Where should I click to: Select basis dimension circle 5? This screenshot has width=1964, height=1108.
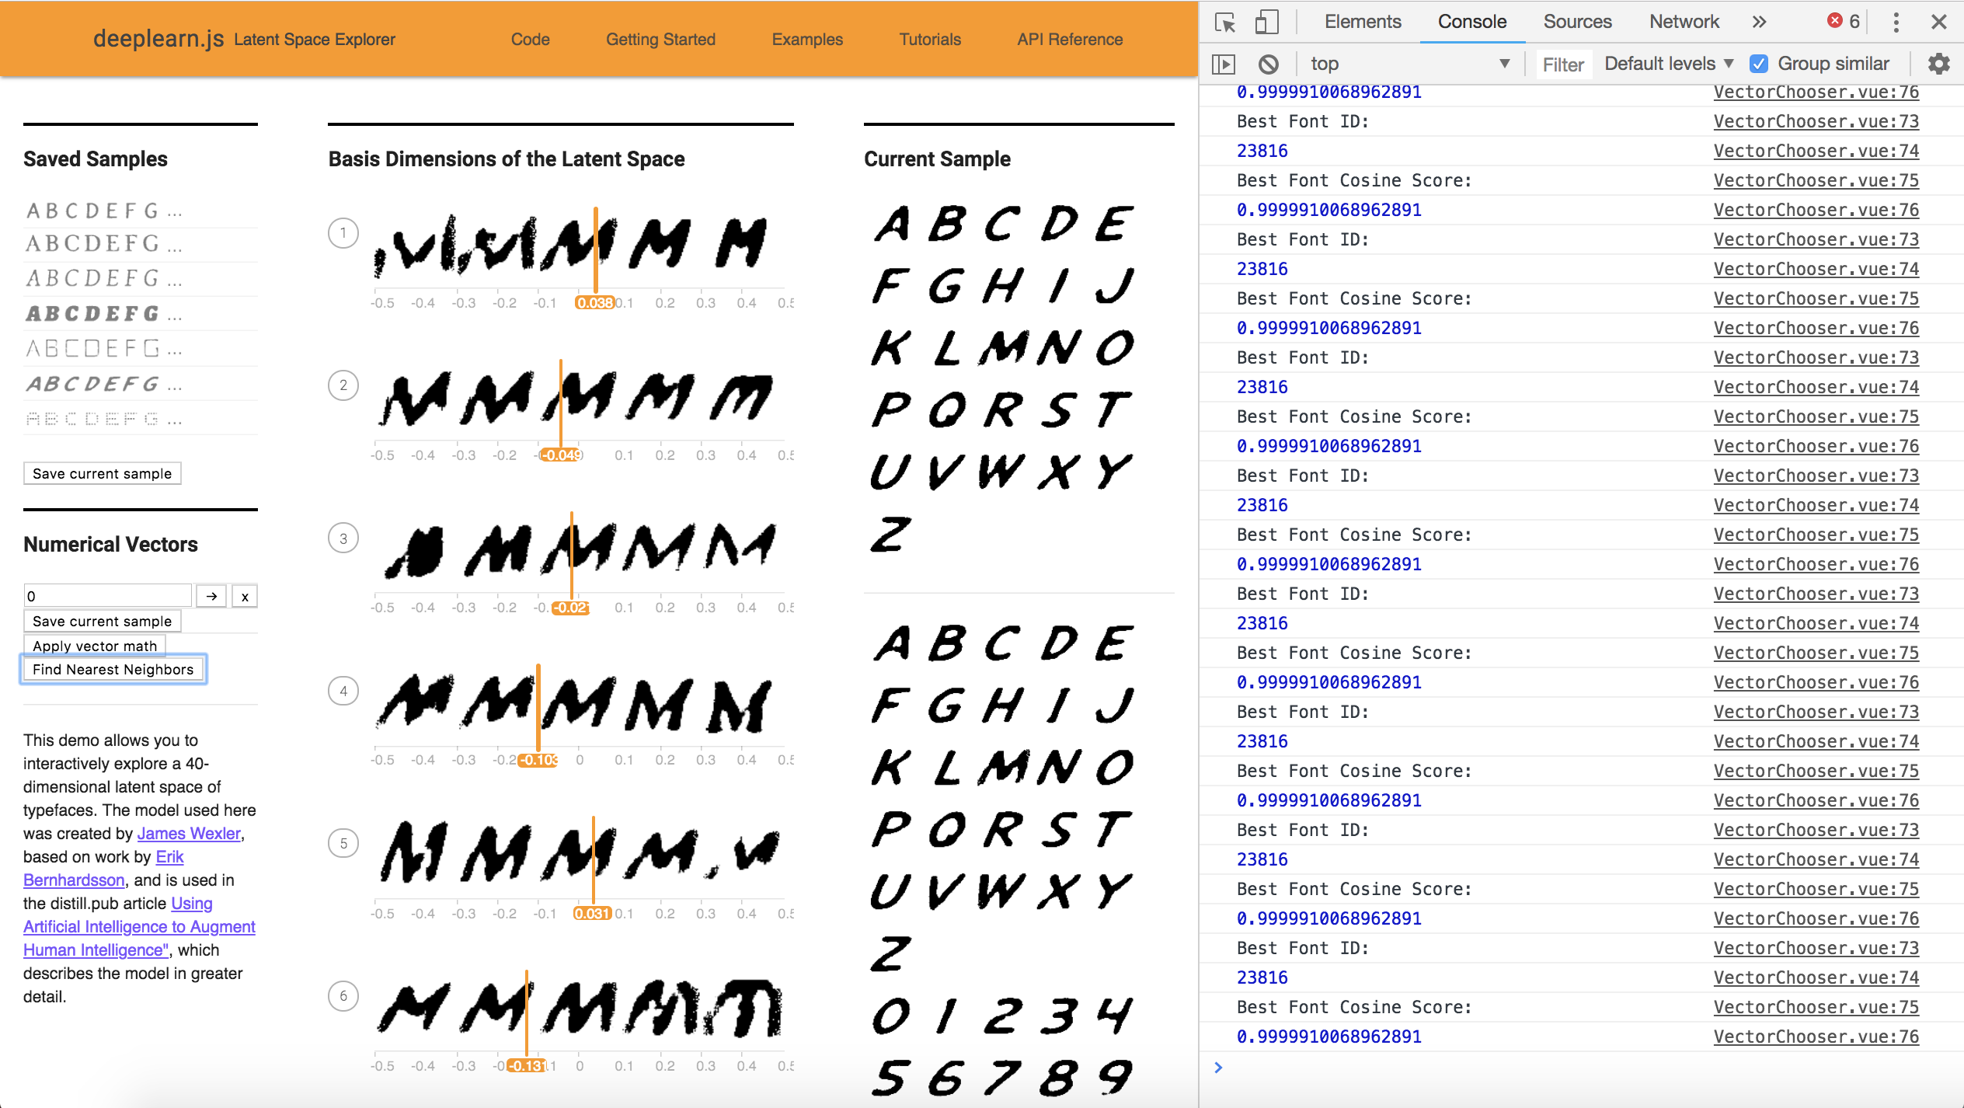tap(343, 843)
